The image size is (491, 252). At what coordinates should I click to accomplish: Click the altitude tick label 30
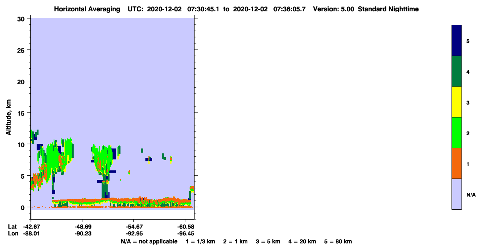(x=22, y=19)
